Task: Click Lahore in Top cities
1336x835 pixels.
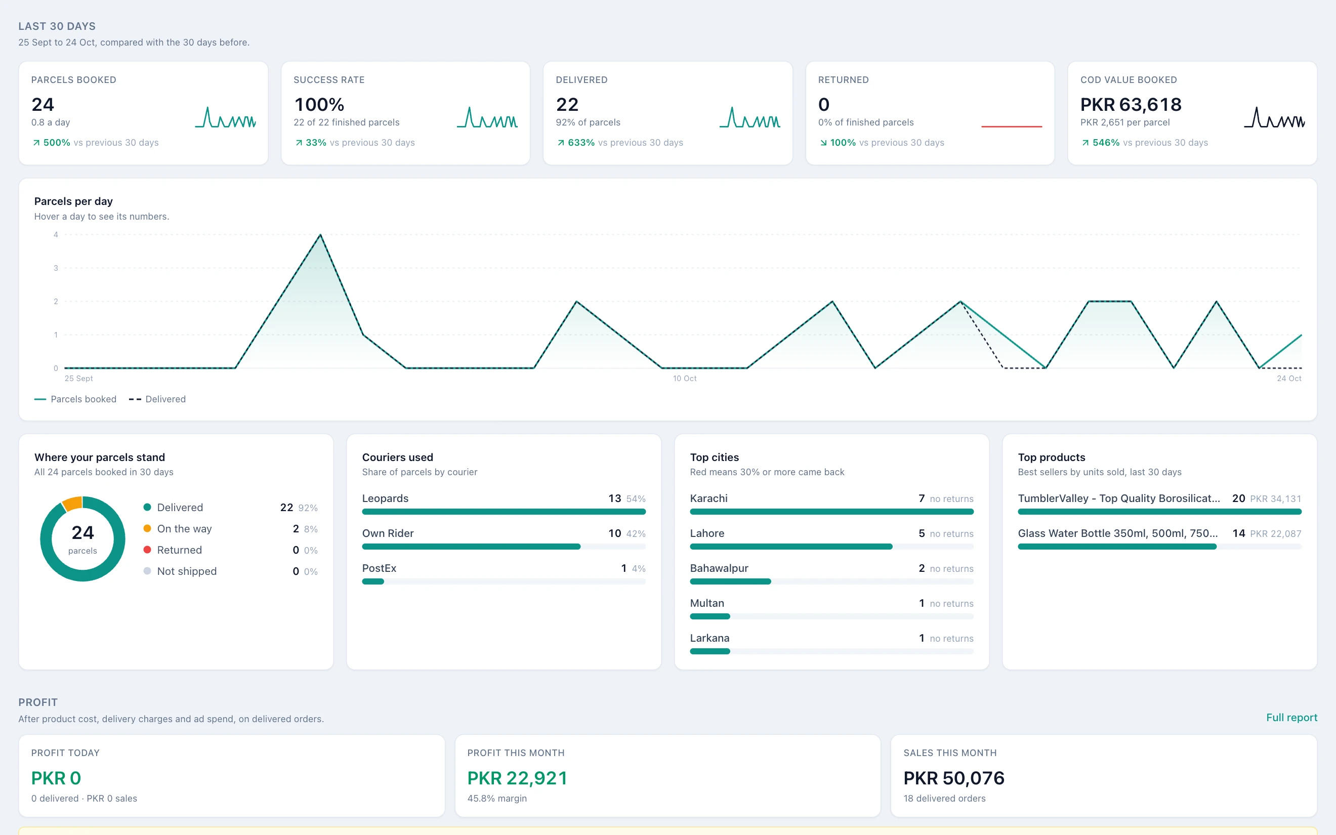Action: coord(706,533)
